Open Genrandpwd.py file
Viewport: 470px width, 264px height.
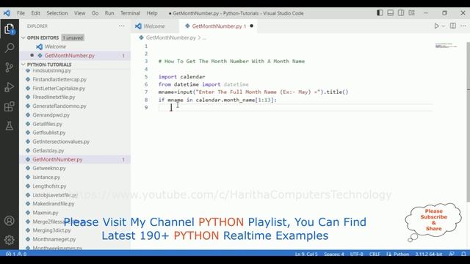[51, 115]
